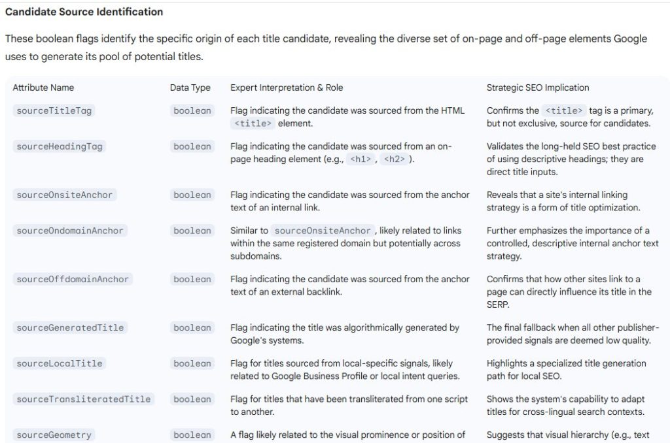This screenshot has width=670, height=443.
Task: Click the Expert Interpretation & Role header
Action: [287, 88]
